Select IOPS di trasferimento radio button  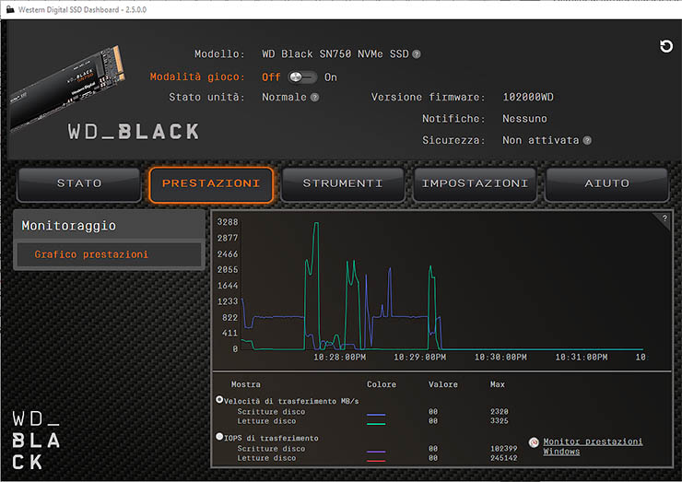point(219,437)
